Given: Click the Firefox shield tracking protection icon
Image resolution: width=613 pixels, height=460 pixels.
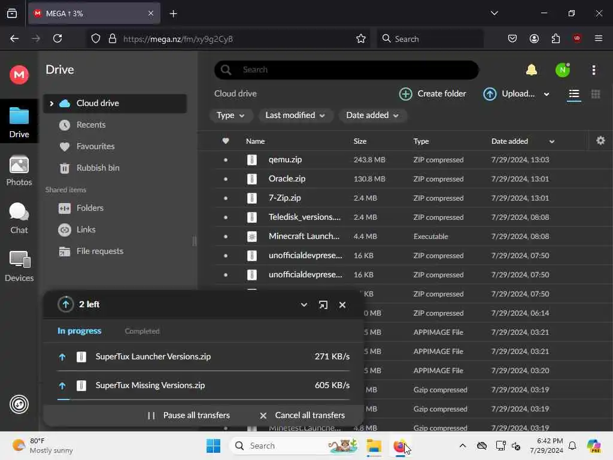Looking at the screenshot, I should 95,39.
